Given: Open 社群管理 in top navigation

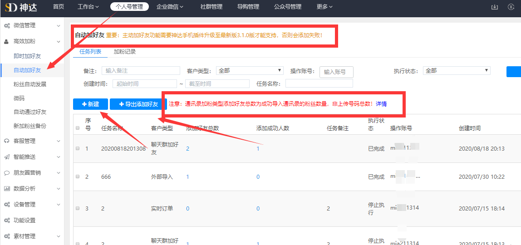Looking at the screenshot, I should pyautogui.click(x=211, y=7).
